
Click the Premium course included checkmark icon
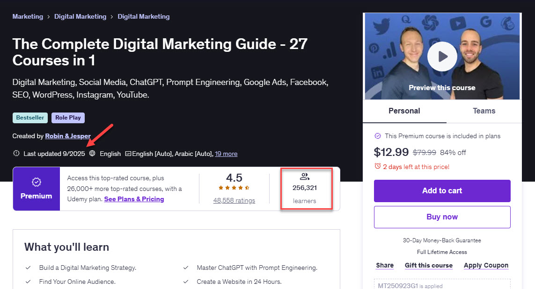[x=378, y=136]
